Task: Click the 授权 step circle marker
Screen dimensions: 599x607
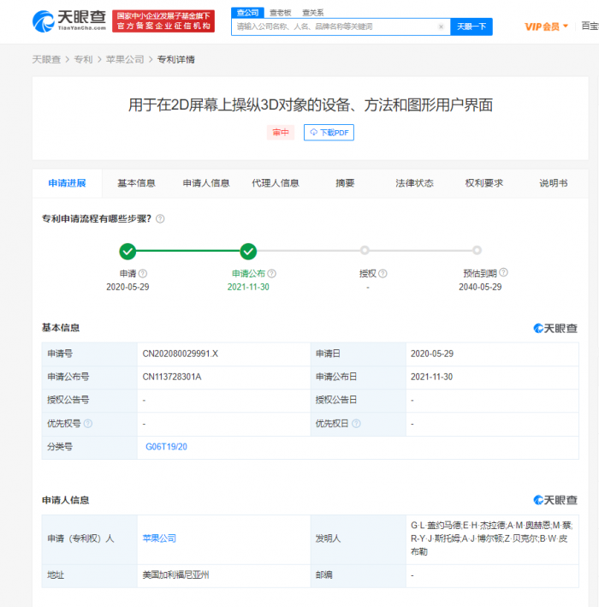Action: coord(365,251)
